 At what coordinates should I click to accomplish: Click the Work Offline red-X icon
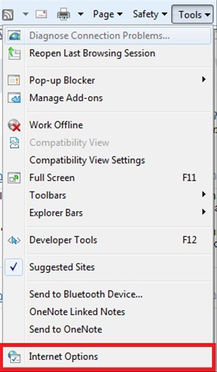14,125
